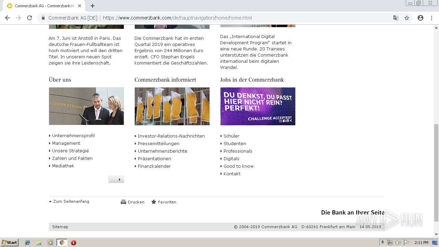Open the Kontakt link
Image resolution: width=439 pixels, height=247 pixels.
(232, 174)
